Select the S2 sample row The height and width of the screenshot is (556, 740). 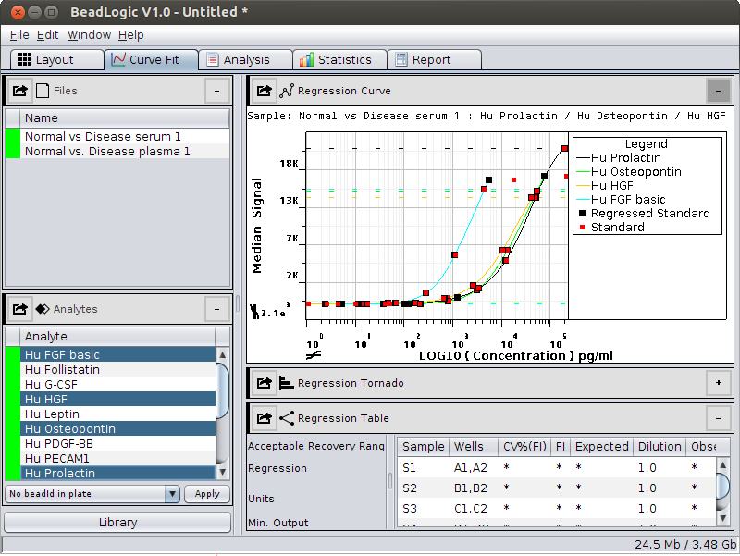pyautogui.click(x=557, y=488)
